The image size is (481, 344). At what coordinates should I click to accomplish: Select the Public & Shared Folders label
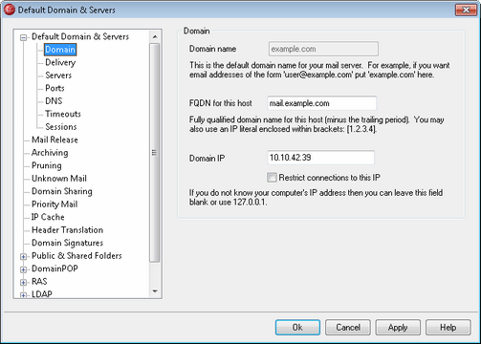[x=77, y=256]
